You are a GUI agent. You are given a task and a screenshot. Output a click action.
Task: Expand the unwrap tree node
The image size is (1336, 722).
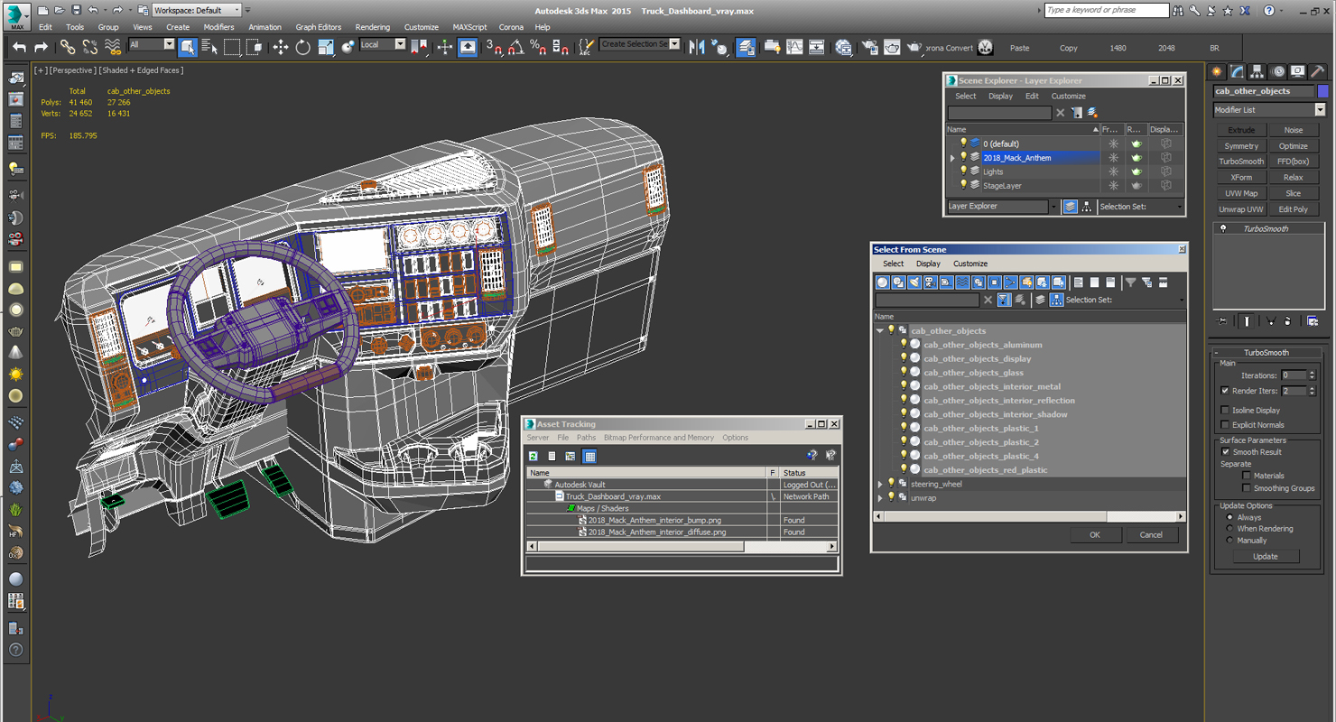tap(880, 497)
